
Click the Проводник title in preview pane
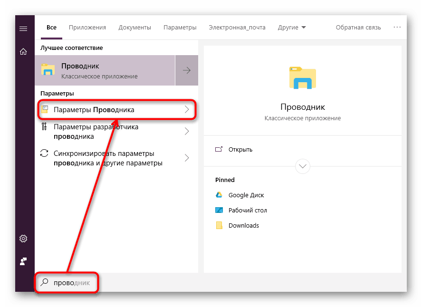303,107
